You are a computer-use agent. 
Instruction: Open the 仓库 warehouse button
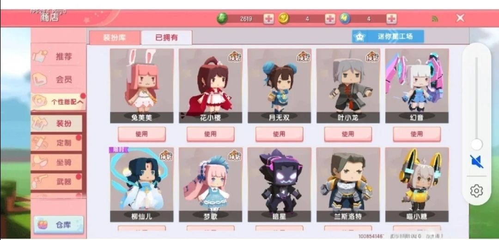[59, 225]
